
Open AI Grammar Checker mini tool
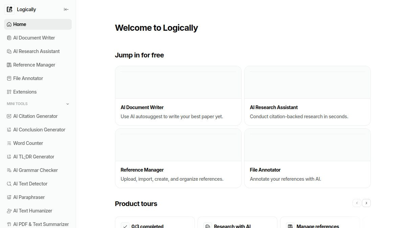pos(38,170)
